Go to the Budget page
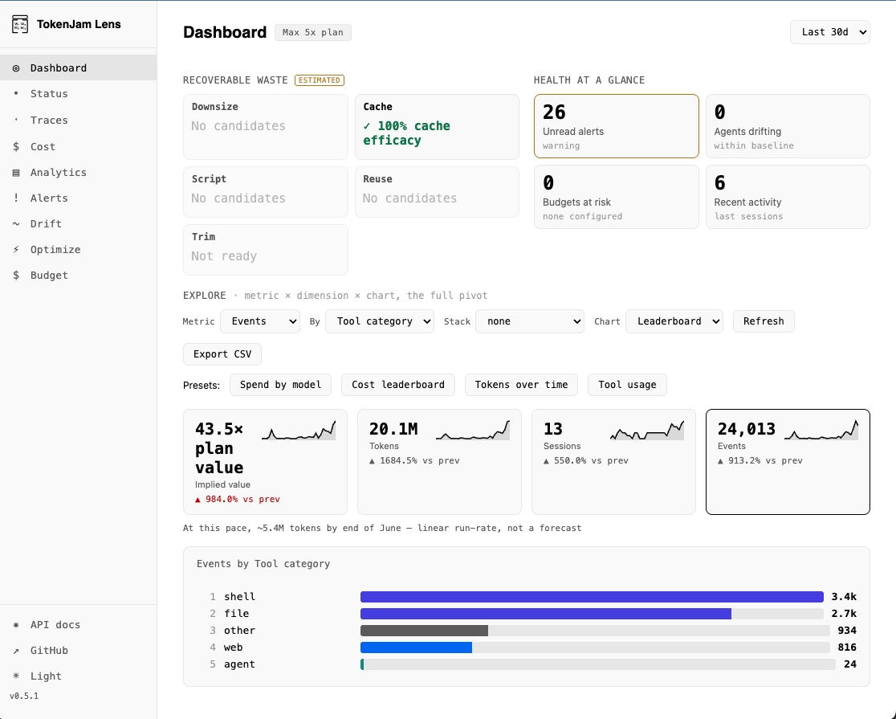 [x=79, y=275]
